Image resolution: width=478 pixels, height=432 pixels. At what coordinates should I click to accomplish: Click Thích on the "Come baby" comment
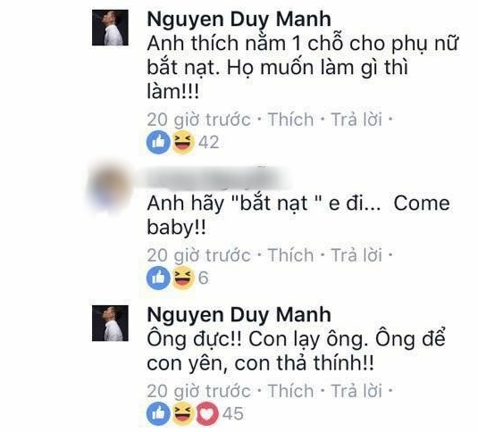click(291, 254)
